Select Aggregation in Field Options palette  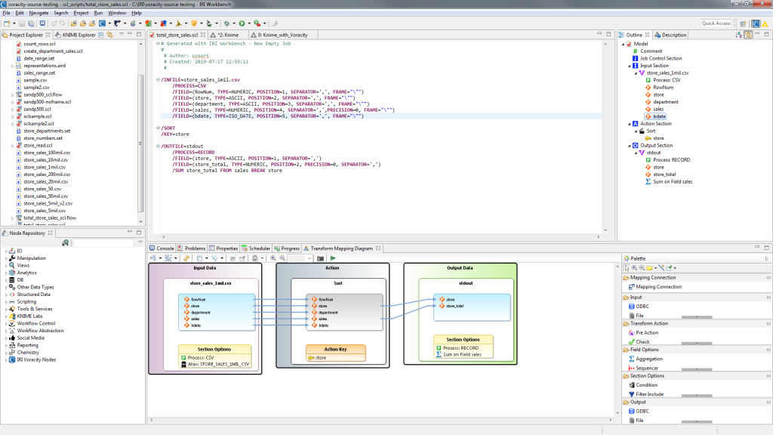(645, 359)
